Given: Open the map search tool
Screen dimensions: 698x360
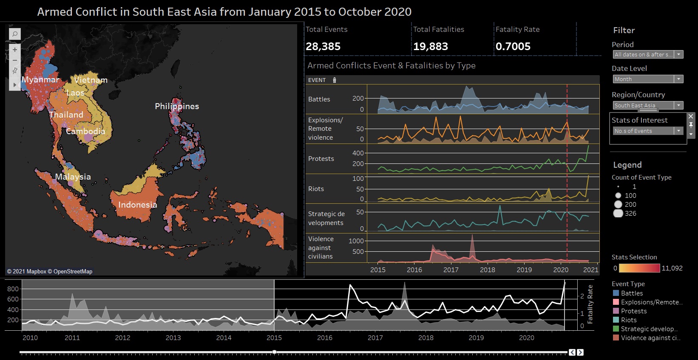Looking at the screenshot, I should tap(14, 34).
